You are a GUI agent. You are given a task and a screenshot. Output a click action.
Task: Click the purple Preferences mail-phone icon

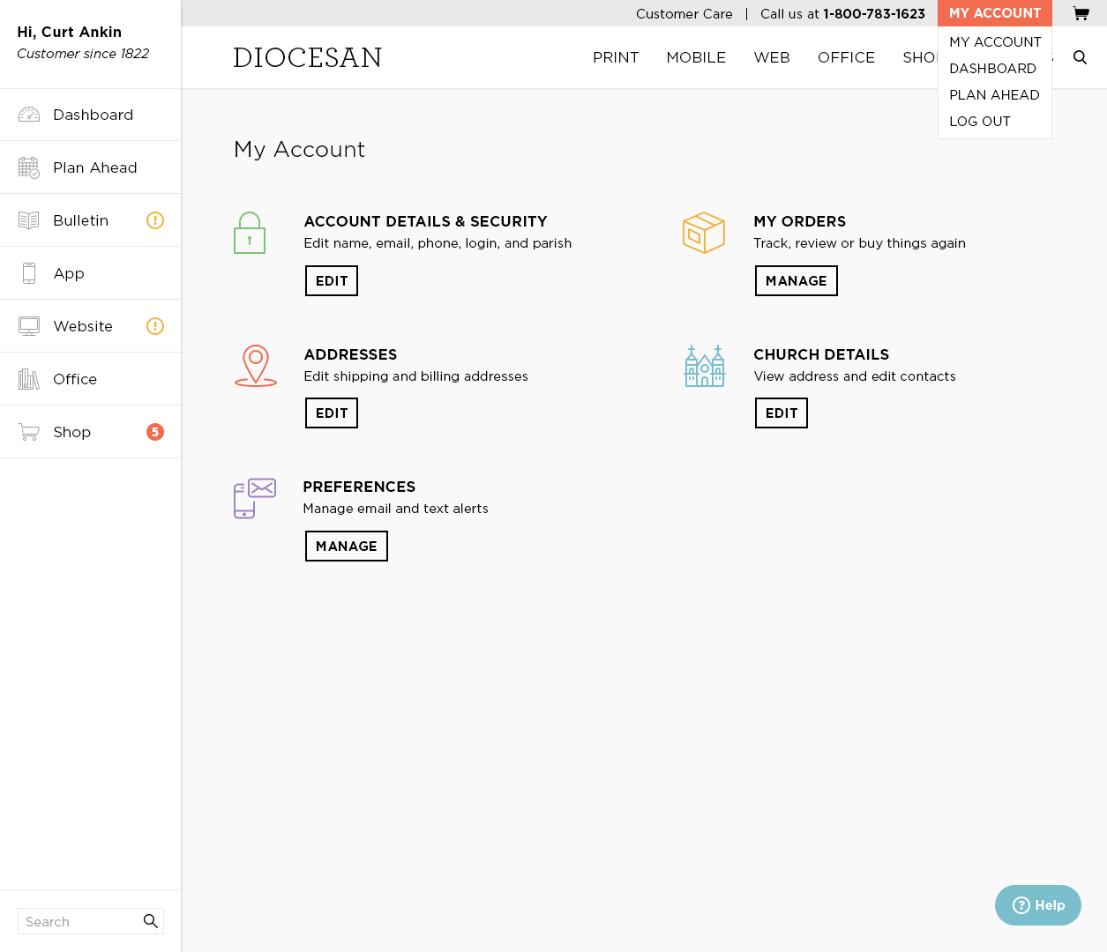click(x=255, y=498)
